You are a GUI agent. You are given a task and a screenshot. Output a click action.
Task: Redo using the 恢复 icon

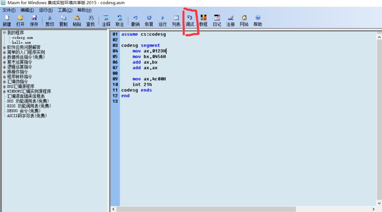[149, 18]
